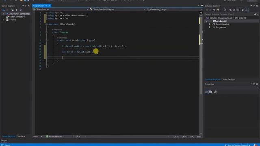Click the Solution Explorer Home icon

pyautogui.click(x=214, y=10)
